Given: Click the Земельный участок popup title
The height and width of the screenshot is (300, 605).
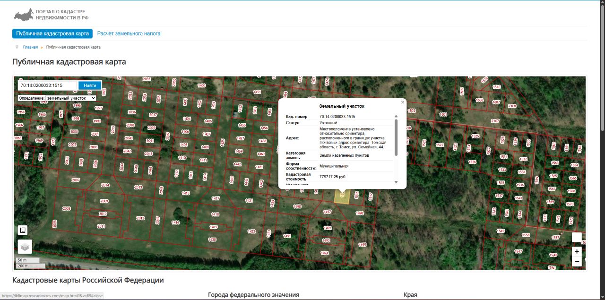Looking at the screenshot, I should pos(342,106).
